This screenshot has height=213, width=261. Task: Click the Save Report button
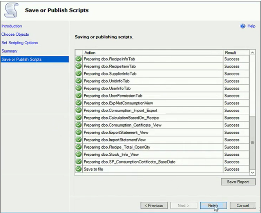(238, 182)
